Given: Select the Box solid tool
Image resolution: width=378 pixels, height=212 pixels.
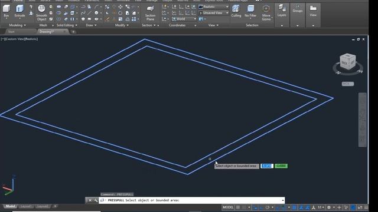Looking at the screenshot, I should 6,11.
